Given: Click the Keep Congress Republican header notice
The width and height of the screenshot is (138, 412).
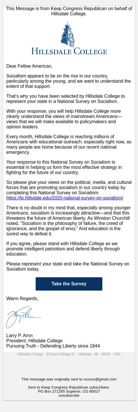Looking at the screenshot, I should point(69,11).
